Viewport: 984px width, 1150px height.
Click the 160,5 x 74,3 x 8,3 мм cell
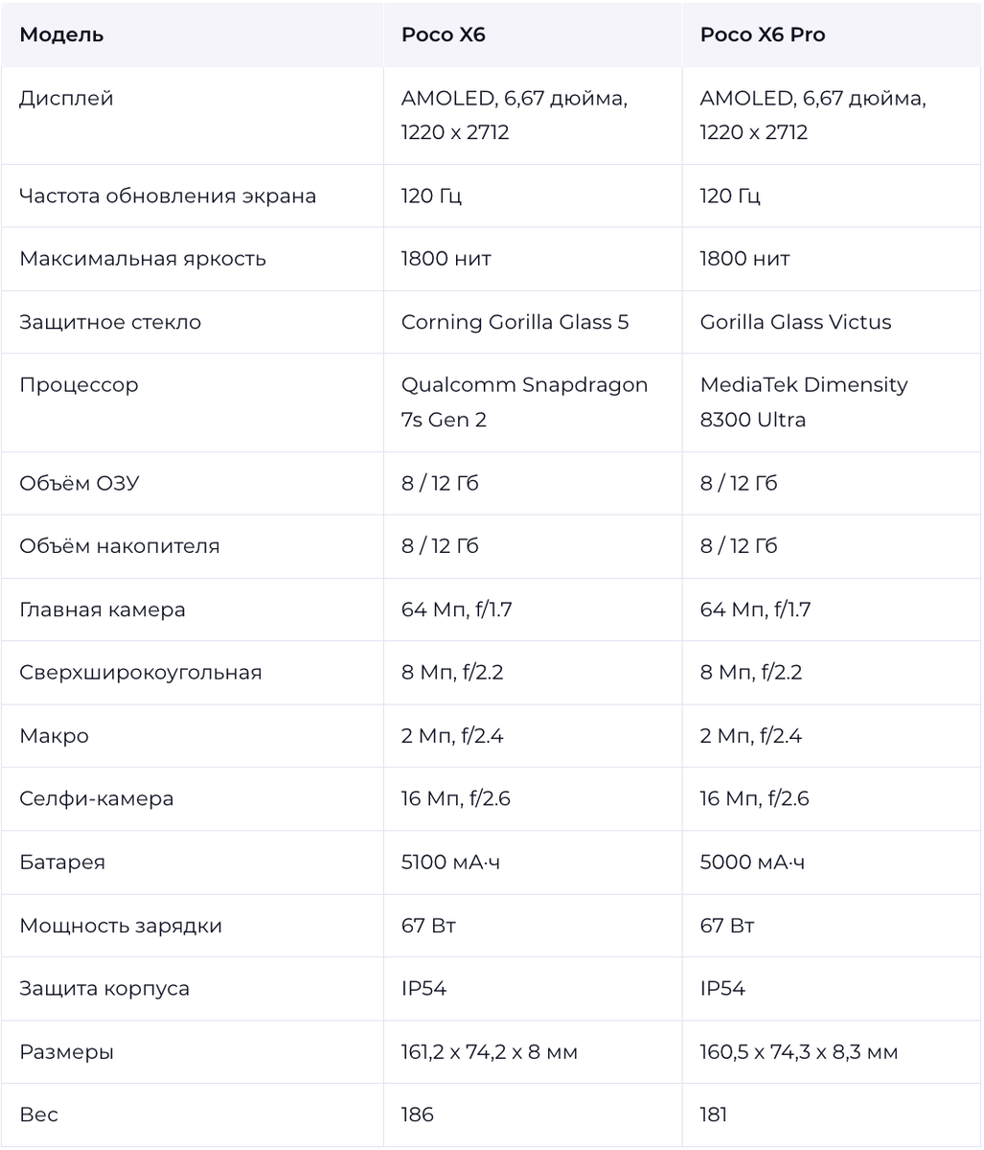[799, 1052]
